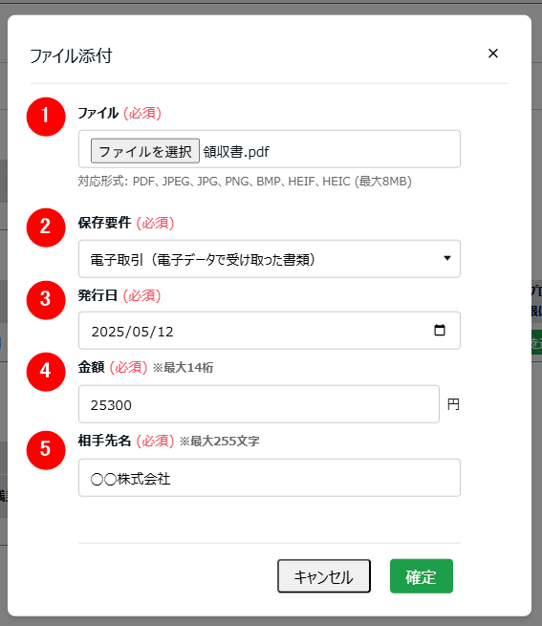The image size is (542, 626).
Task: Click the ファイル (必須) label
Action: (x=119, y=113)
